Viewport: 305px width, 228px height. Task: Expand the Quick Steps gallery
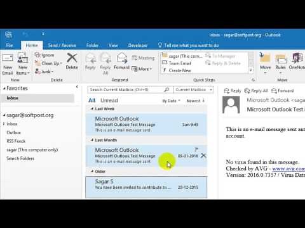[251, 70]
